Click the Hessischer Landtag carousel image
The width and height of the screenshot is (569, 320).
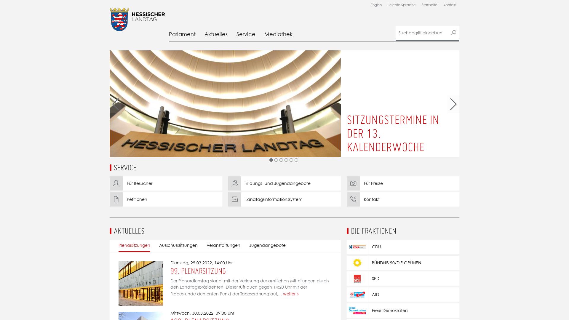[x=225, y=104]
